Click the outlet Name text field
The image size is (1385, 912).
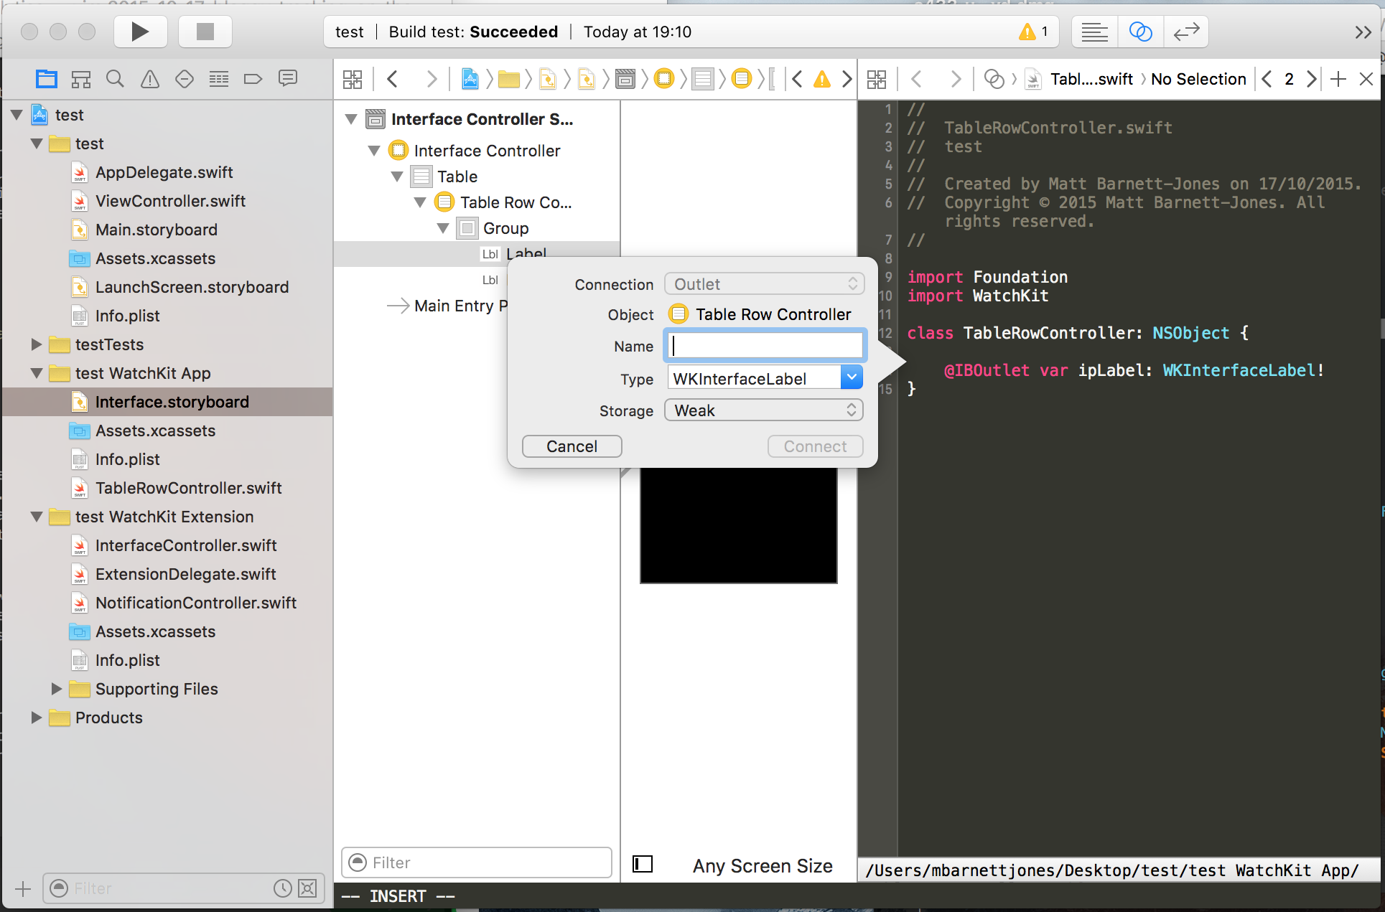(x=765, y=346)
